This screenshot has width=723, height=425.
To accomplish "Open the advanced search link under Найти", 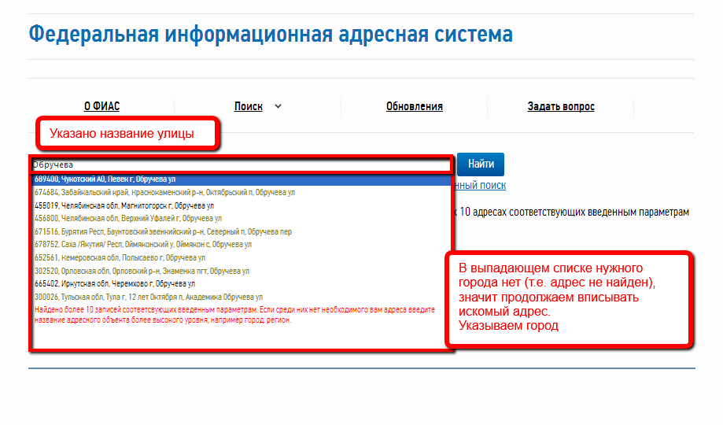I will pyautogui.click(x=480, y=186).
